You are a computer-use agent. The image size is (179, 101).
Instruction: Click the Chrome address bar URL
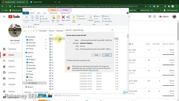tap(77, 6)
